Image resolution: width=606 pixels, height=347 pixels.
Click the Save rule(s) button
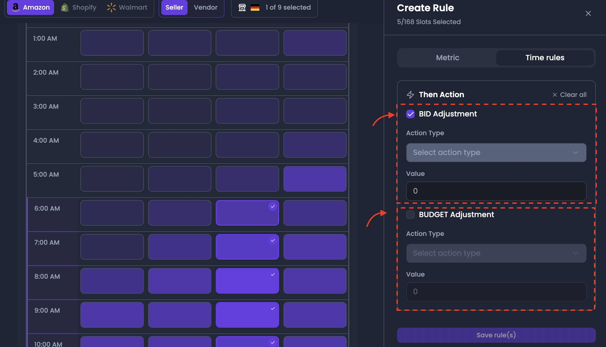click(x=496, y=335)
